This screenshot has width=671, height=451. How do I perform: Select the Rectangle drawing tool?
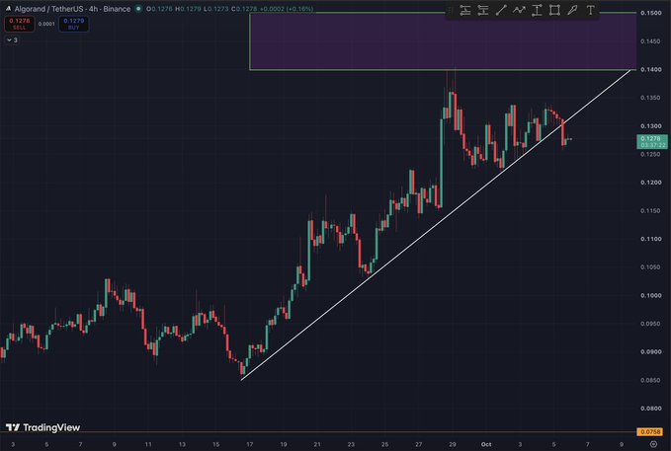[x=554, y=10]
